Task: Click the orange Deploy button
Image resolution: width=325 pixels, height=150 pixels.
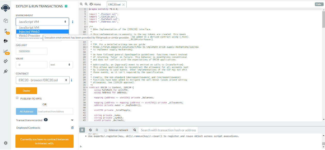Action: click(x=26, y=91)
